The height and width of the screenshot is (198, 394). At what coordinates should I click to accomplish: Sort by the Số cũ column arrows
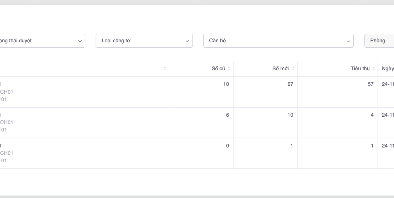pos(229,69)
